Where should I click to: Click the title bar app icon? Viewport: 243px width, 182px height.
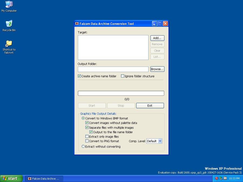77,24
